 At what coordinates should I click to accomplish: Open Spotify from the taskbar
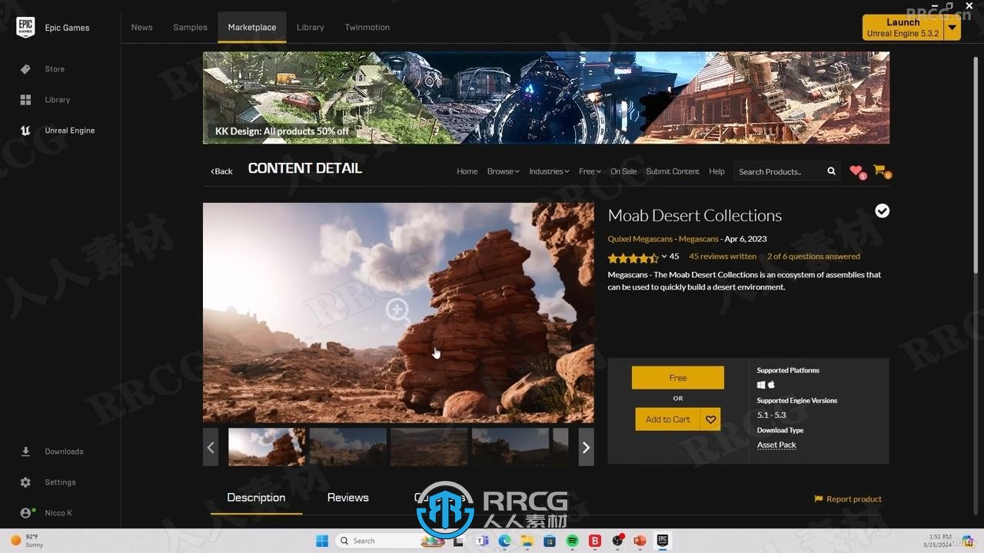tap(572, 541)
